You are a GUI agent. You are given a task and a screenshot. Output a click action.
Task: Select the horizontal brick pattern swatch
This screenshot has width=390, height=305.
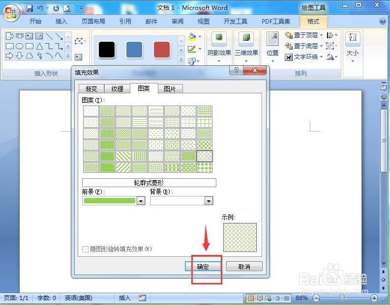tap(172, 145)
